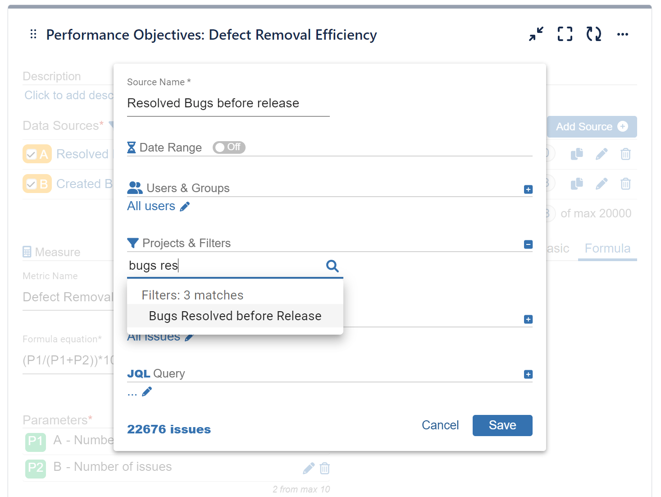This screenshot has height=497, width=661.
Task: Cancel the source editing dialog
Action: point(440,425)
